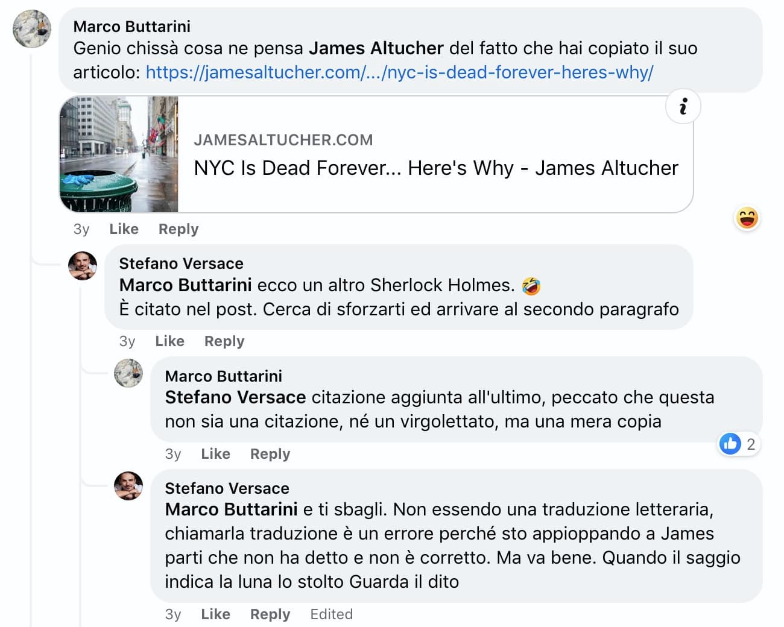Open the thumbs-up reaction count
Image resolution: width=784 pixels, height=627 pixels.
[738, 444]
